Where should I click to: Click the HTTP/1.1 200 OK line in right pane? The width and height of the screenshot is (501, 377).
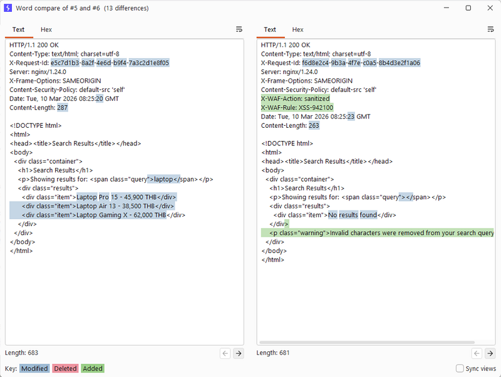pyautogui.click(x=286, y=45)
